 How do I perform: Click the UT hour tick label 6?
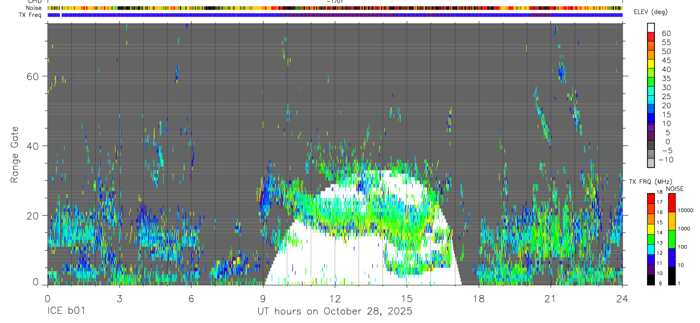(x=191, y=298)
